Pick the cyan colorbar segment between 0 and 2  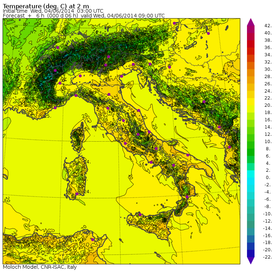(251, 174)
